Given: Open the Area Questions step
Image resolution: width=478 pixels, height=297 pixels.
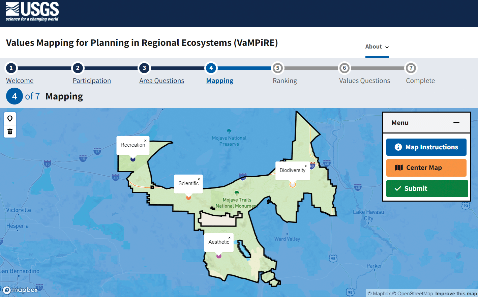Looking at the screenshot, I should coord(161,81).
